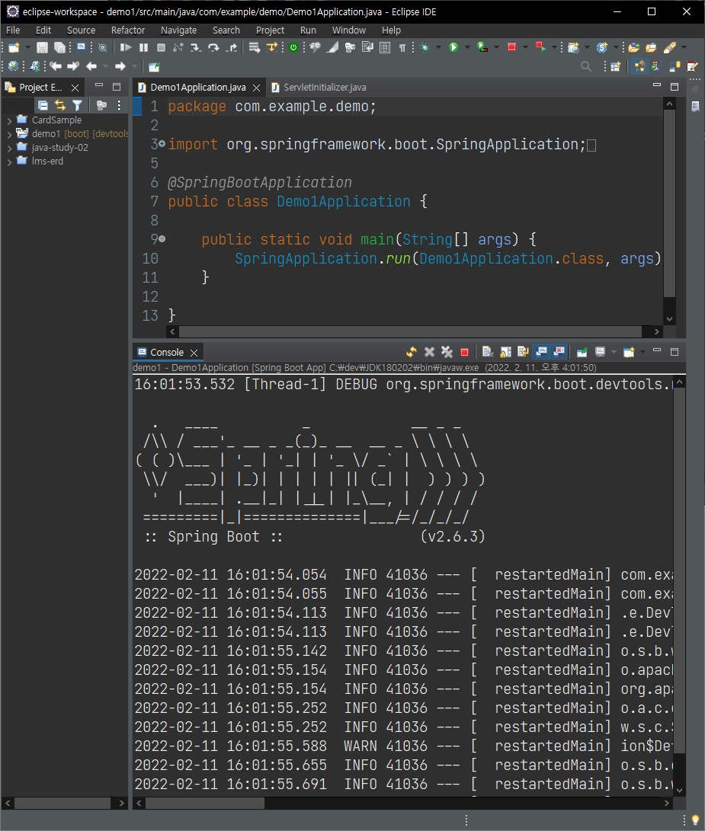
Task: Click the Step Over icon
Action: 213,48
